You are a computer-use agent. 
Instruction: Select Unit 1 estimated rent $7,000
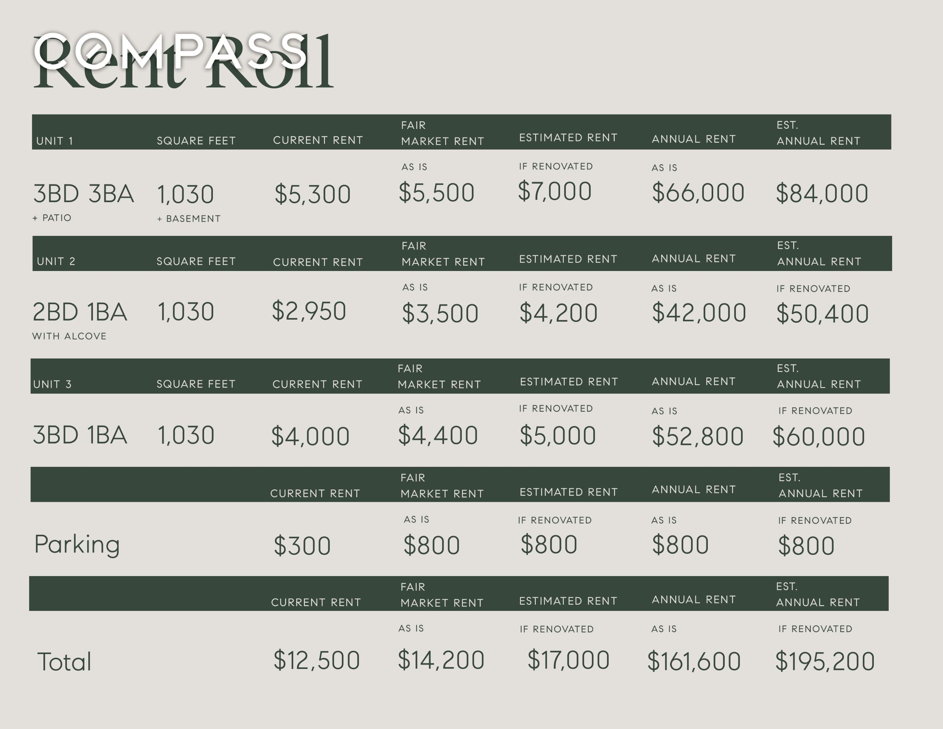(x=554, y=191)
